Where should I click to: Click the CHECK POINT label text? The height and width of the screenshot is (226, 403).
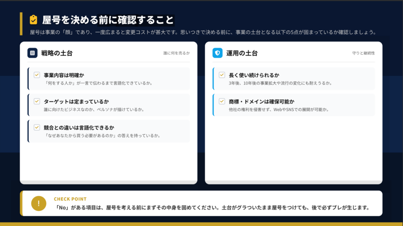point(70,199)
